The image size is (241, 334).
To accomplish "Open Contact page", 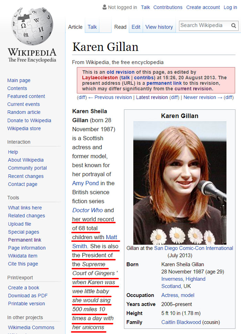I will pos(23,184).
